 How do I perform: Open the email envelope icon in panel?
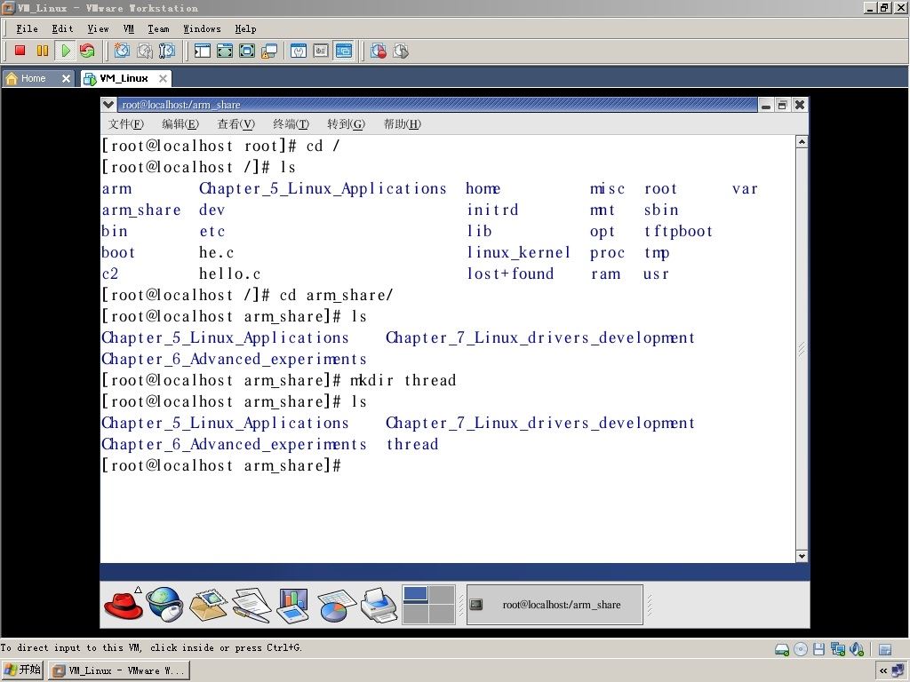(x=208, y=604)
